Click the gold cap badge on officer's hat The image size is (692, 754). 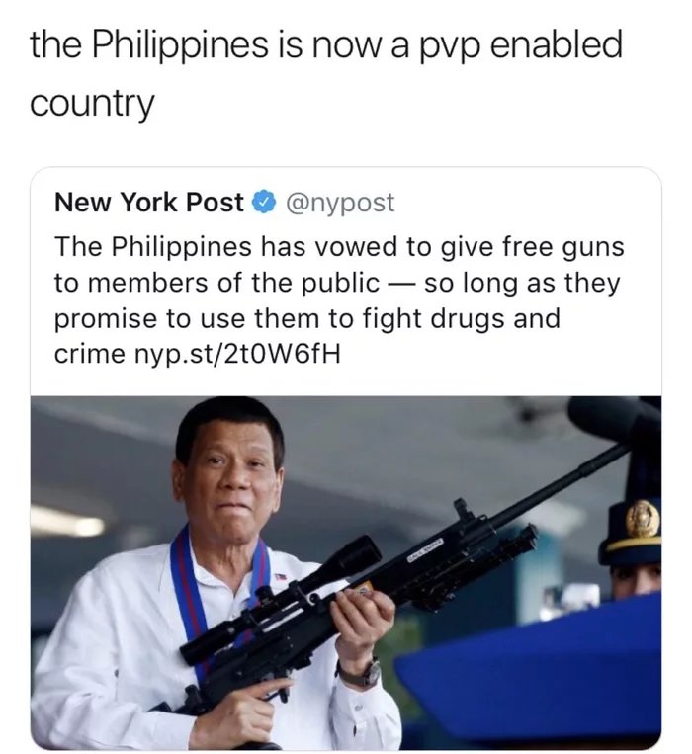click(x=642, y=519)
